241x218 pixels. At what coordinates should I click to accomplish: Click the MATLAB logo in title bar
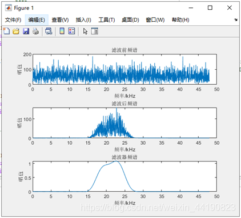(x=9, y=8)
